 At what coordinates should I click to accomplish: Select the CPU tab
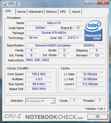click(x=9, y=11)
